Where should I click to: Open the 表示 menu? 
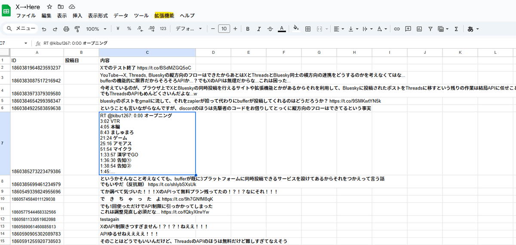pyautogui.click(x=62, y=15)
